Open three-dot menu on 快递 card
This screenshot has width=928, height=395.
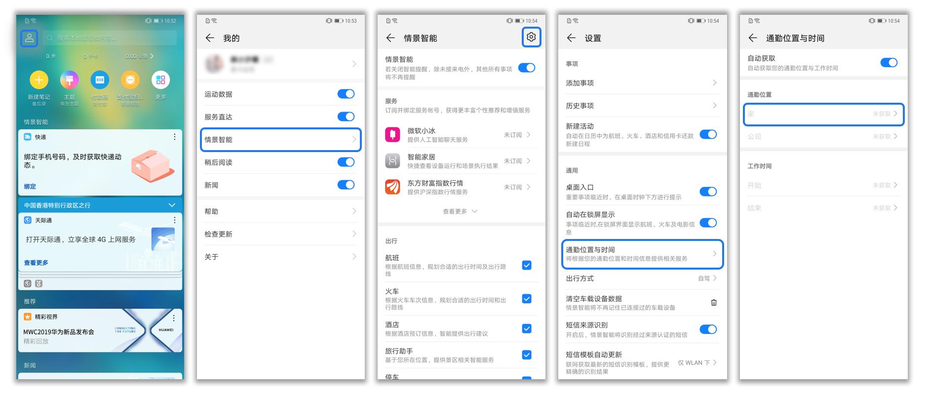pos(174,137)
